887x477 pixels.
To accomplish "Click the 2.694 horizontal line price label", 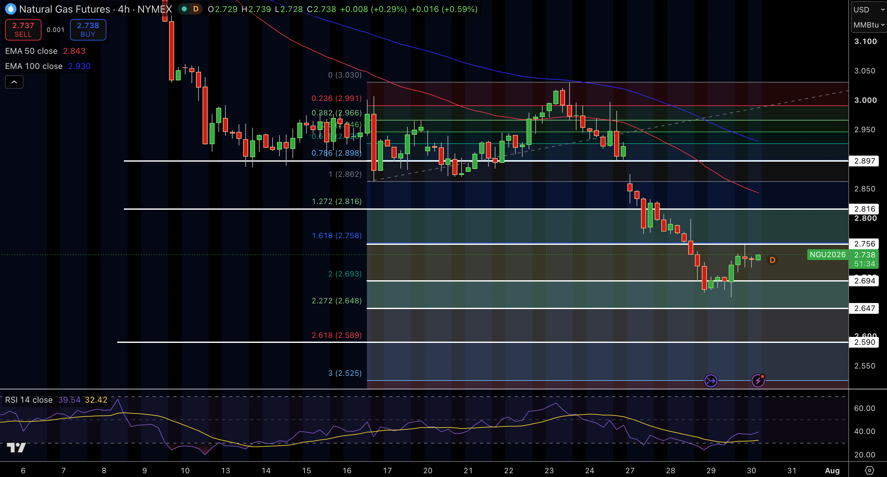I will [x=864, y=281].
